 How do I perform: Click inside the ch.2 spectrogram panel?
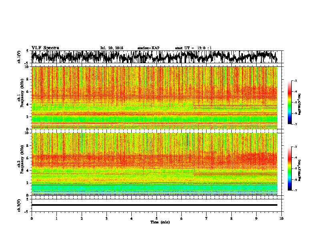[x=154, y=164]
